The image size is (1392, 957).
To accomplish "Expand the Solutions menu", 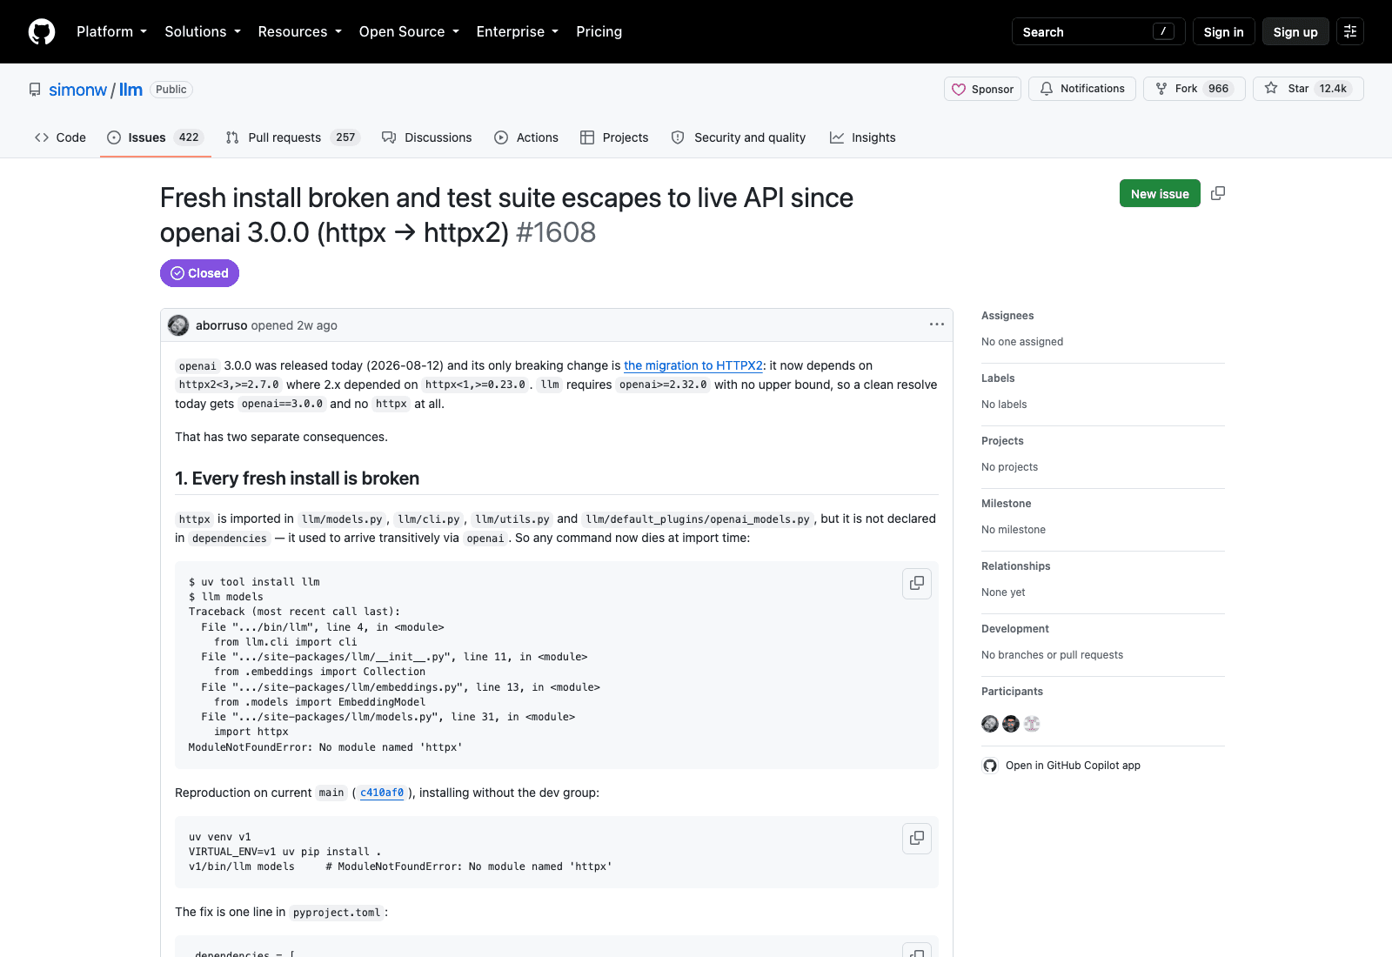I will (203, 31).
